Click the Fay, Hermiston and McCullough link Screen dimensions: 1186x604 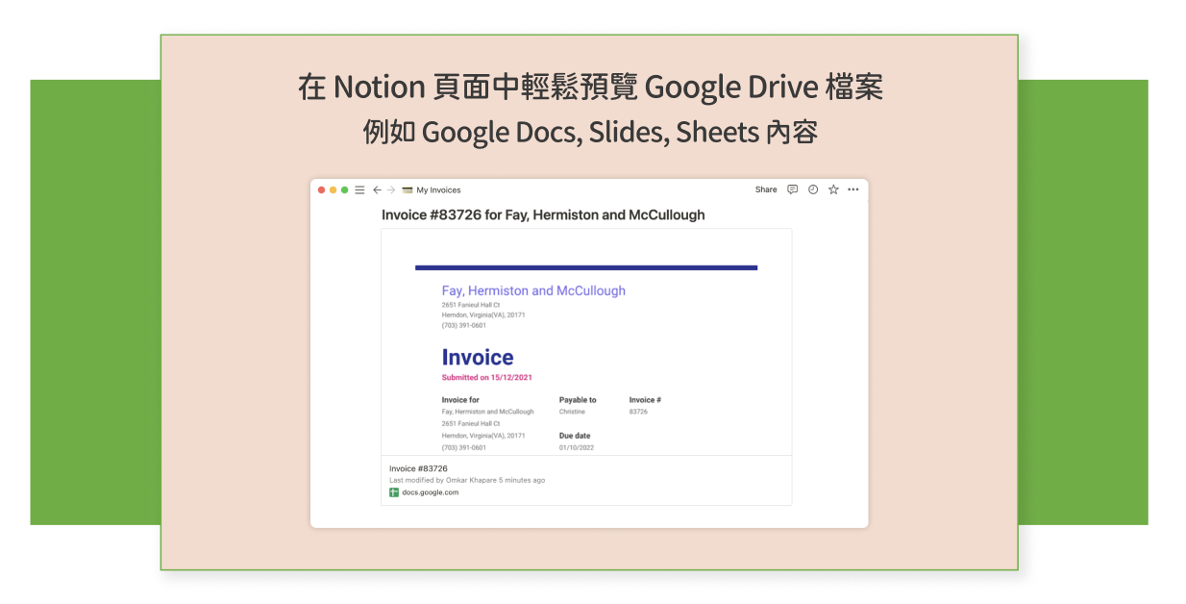[532, 290]
